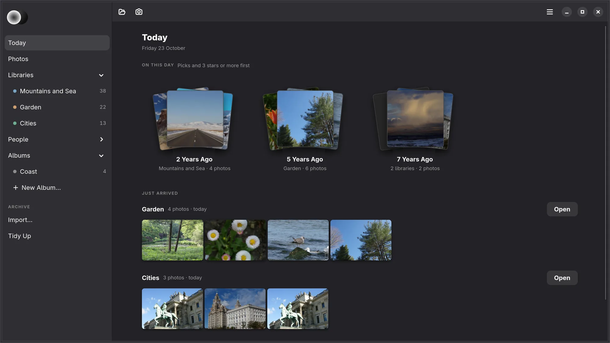Click the camera import icon
Viewport: 610px width, 343px height.
click(x=139, y=12)
